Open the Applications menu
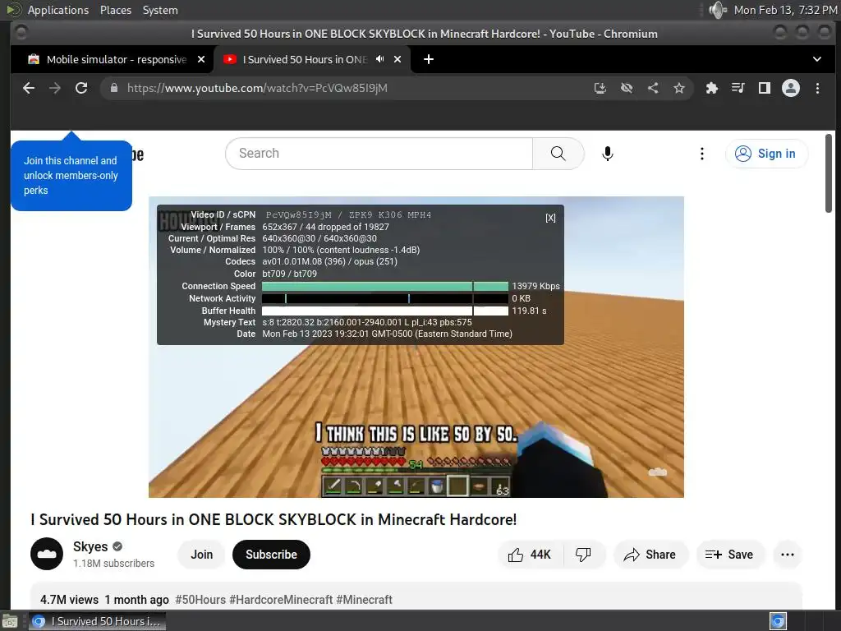This screenshot has width=841, height=631. 58,10
